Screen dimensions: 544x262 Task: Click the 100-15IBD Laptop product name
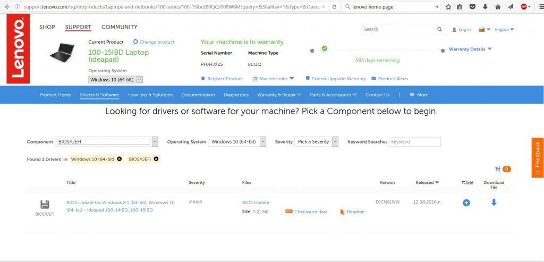(118, 56)
